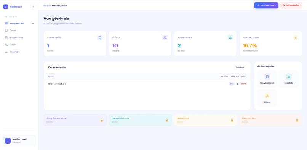
Task: Click teacher_math name in sidebar footer
Action: pos(20,139)
